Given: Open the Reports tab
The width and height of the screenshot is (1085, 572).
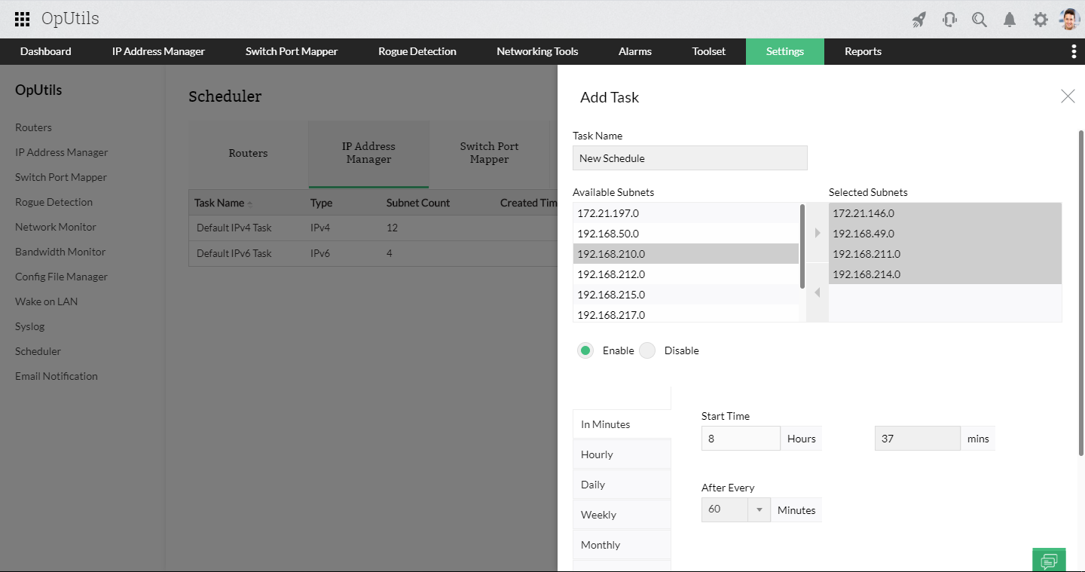Looking at the screenshot, I should [863, 51].
